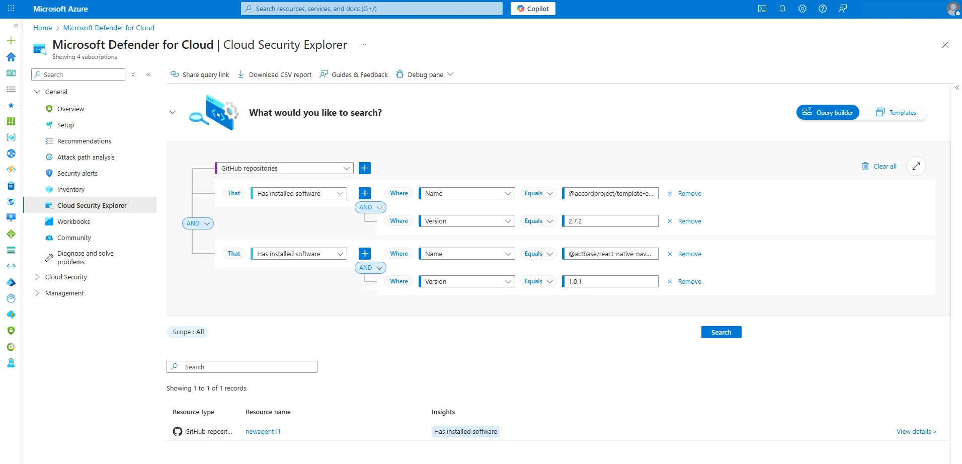
Task: Launch Copilot from the top bar
Action: (x=533, y=9)
